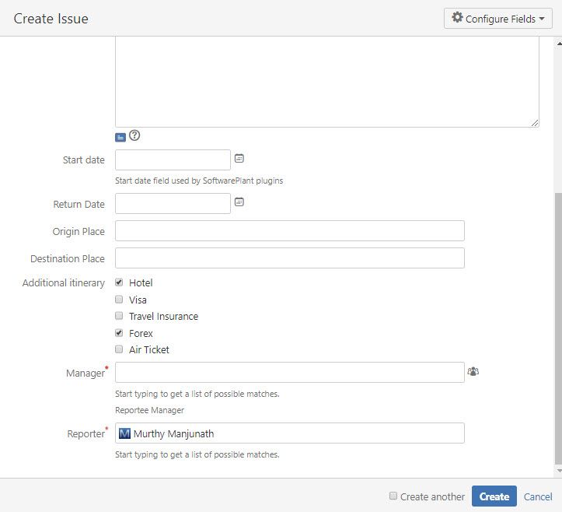Click the blue Create button

(x=494, y=496)
